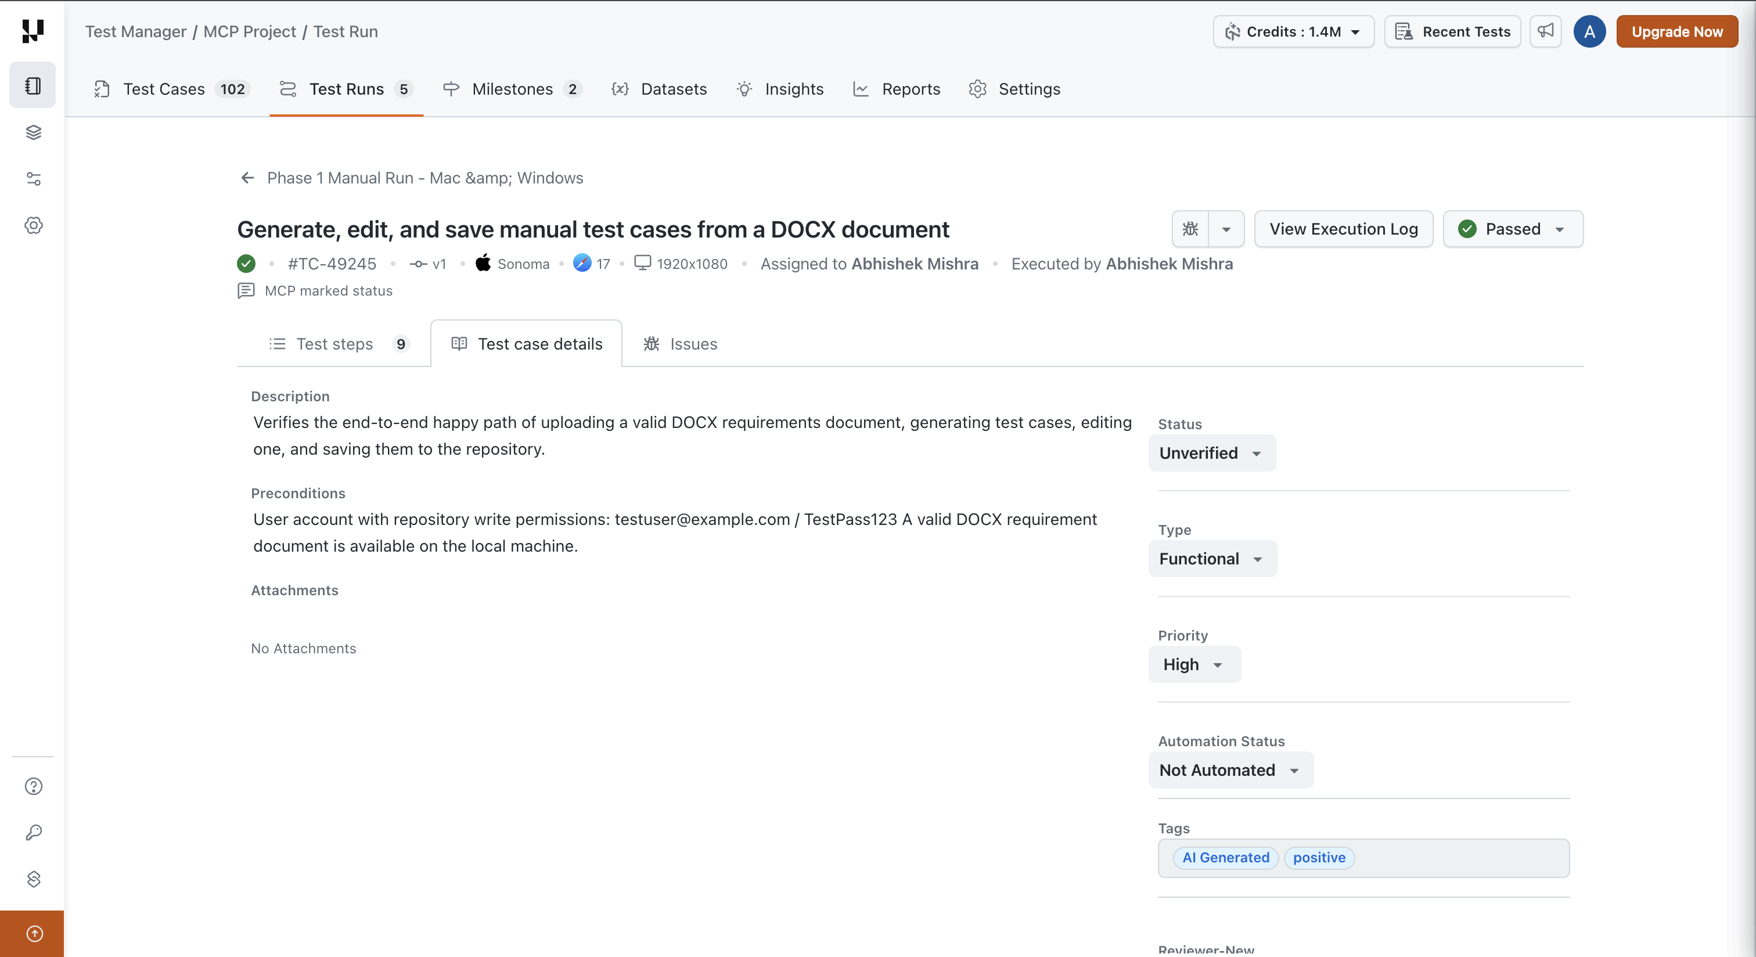1756x957 pixels.
Task: Open the Functional type dropdown
Action: [x=1212, y=559]
